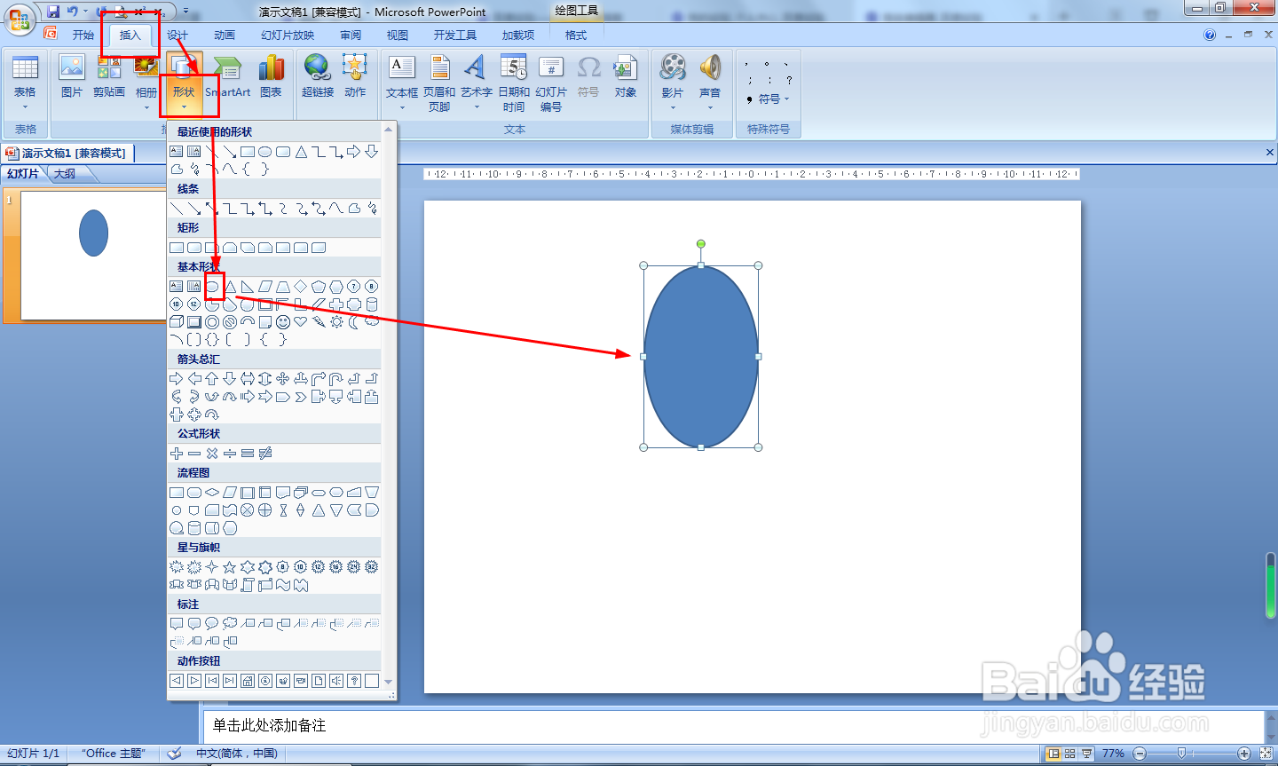Click the 77% zoom level
The image size is (1278, 766).
pyautogui.click(x=1113, y=754)
